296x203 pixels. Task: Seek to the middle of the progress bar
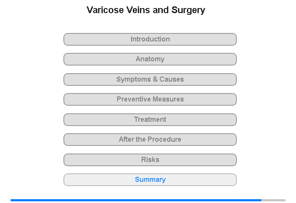point(148,200)
